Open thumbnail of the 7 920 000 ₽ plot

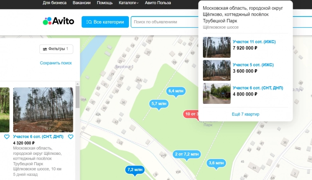click(x=217, y=47)
